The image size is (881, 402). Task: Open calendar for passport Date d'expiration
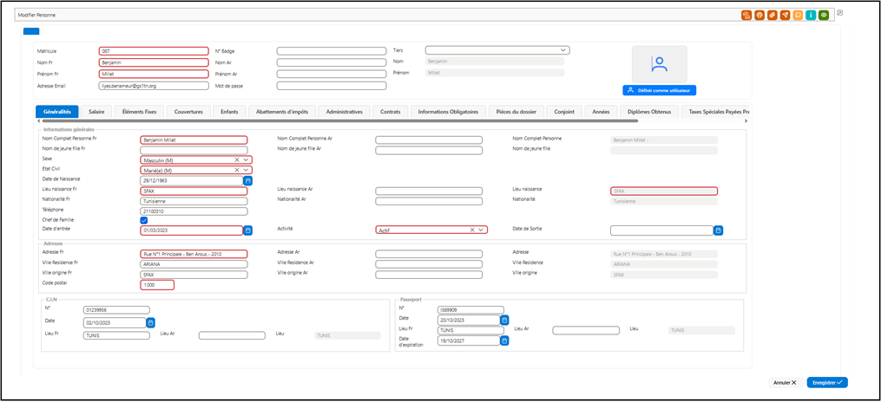tap(504, 340)
